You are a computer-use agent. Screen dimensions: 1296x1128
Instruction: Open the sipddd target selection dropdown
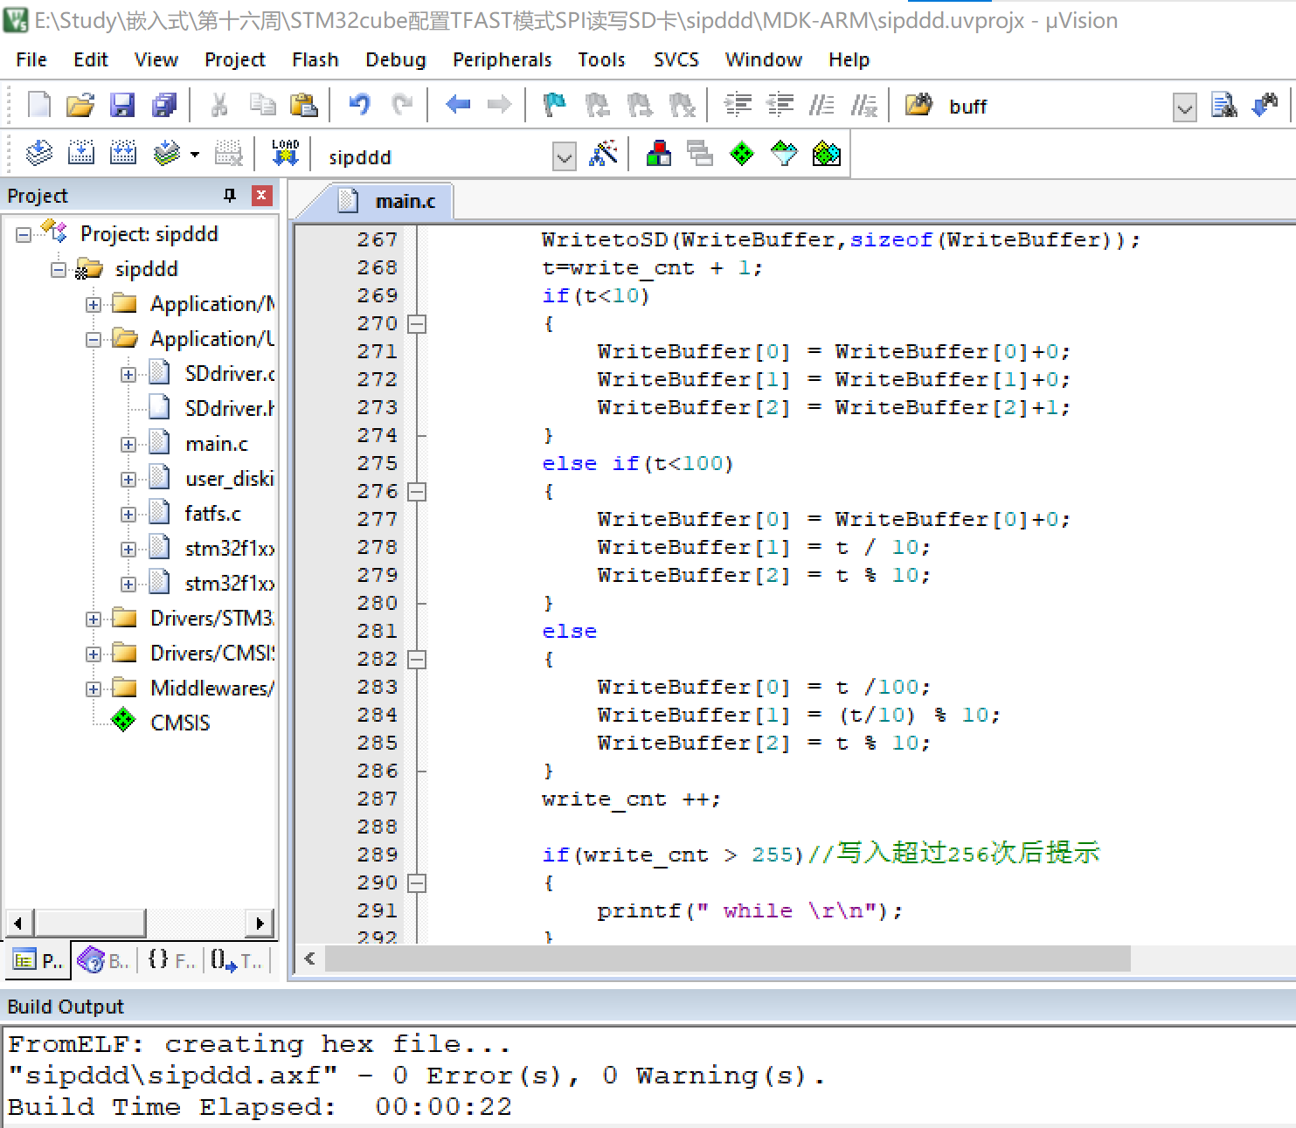[x=565, y=157]
